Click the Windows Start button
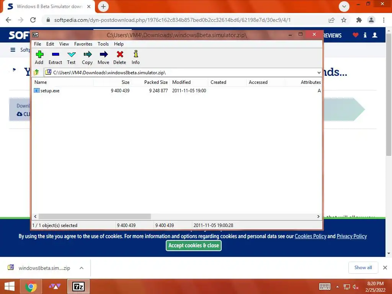This screenshot has height=294, width=392. coord(10,286)
